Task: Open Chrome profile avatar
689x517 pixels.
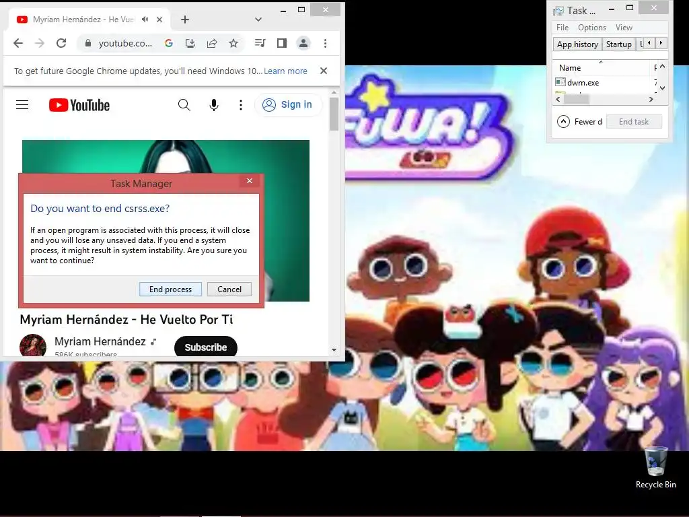Action: (303, 43)
